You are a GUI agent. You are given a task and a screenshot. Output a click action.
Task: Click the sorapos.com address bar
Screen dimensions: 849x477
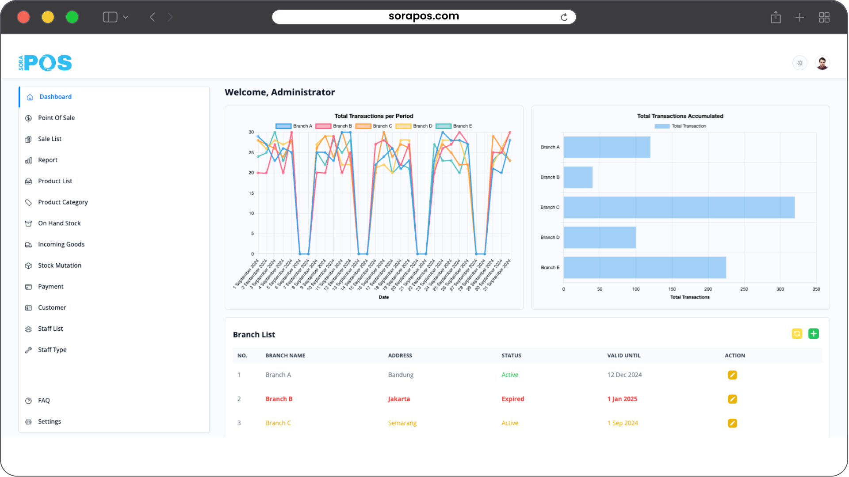[424, 16]
